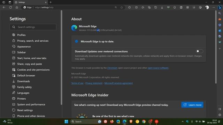This screenshot has height=125, width=223.
Task: Open the Downloads toolbar icon
Action: [162, 7]
